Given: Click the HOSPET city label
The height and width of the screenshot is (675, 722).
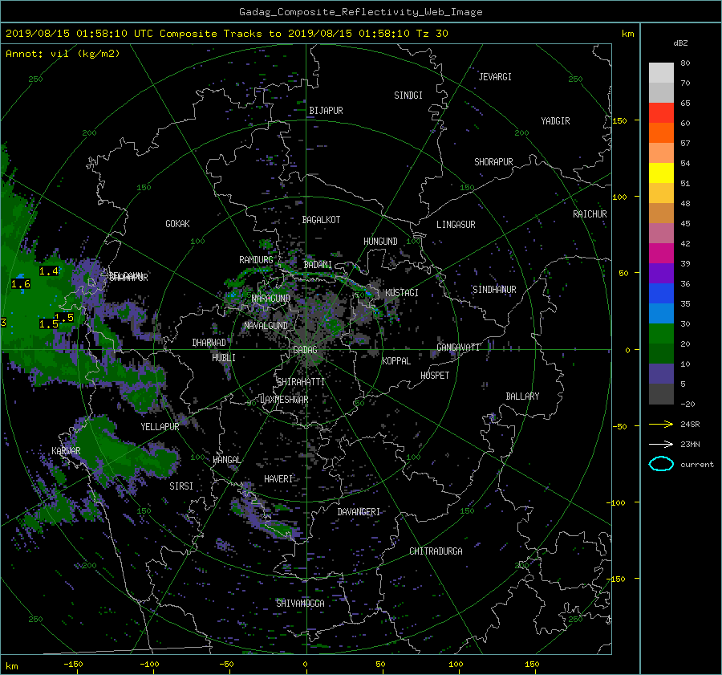Looking at the screenshot, I should (435, 376).
